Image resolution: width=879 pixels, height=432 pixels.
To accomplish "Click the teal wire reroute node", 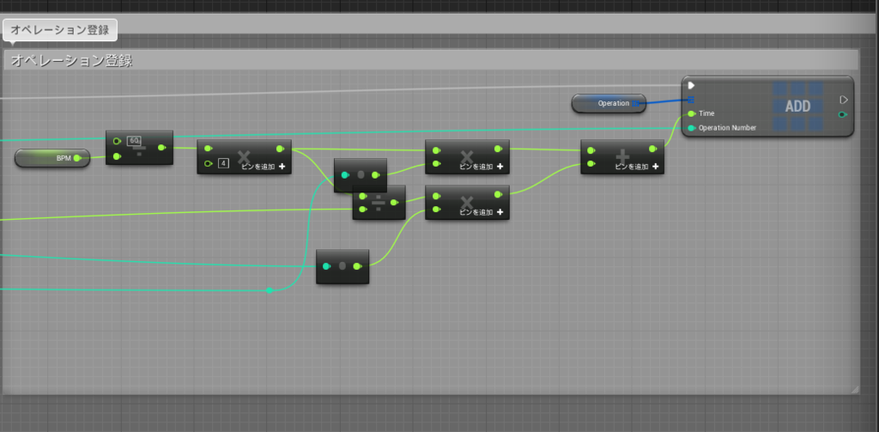I will 270,290.
